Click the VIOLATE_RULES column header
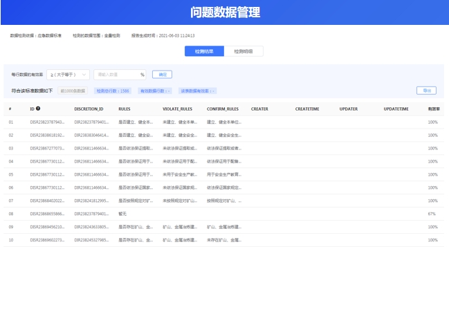This screenshot has height=332, width=449. coord(178,109)
